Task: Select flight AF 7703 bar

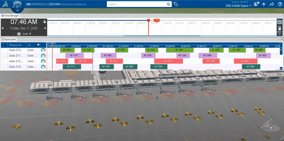Action: [148, 56]
